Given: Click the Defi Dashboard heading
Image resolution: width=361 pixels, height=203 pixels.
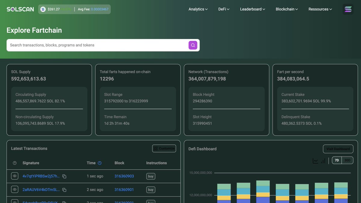Looking at the screenshot, I should (x=202, y=149).
